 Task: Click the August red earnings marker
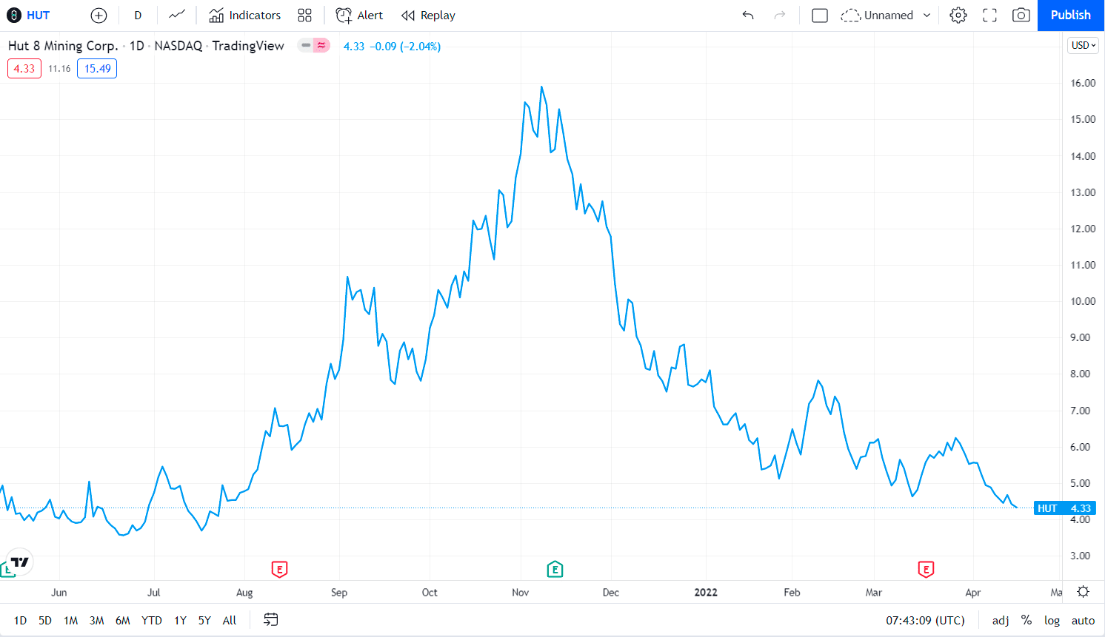pos(279,569)
